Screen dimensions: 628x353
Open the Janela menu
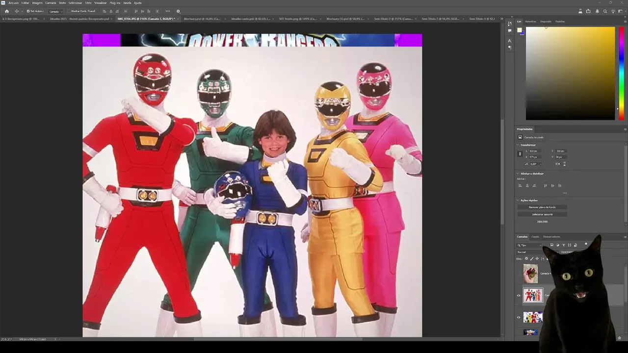pos(127,3)
